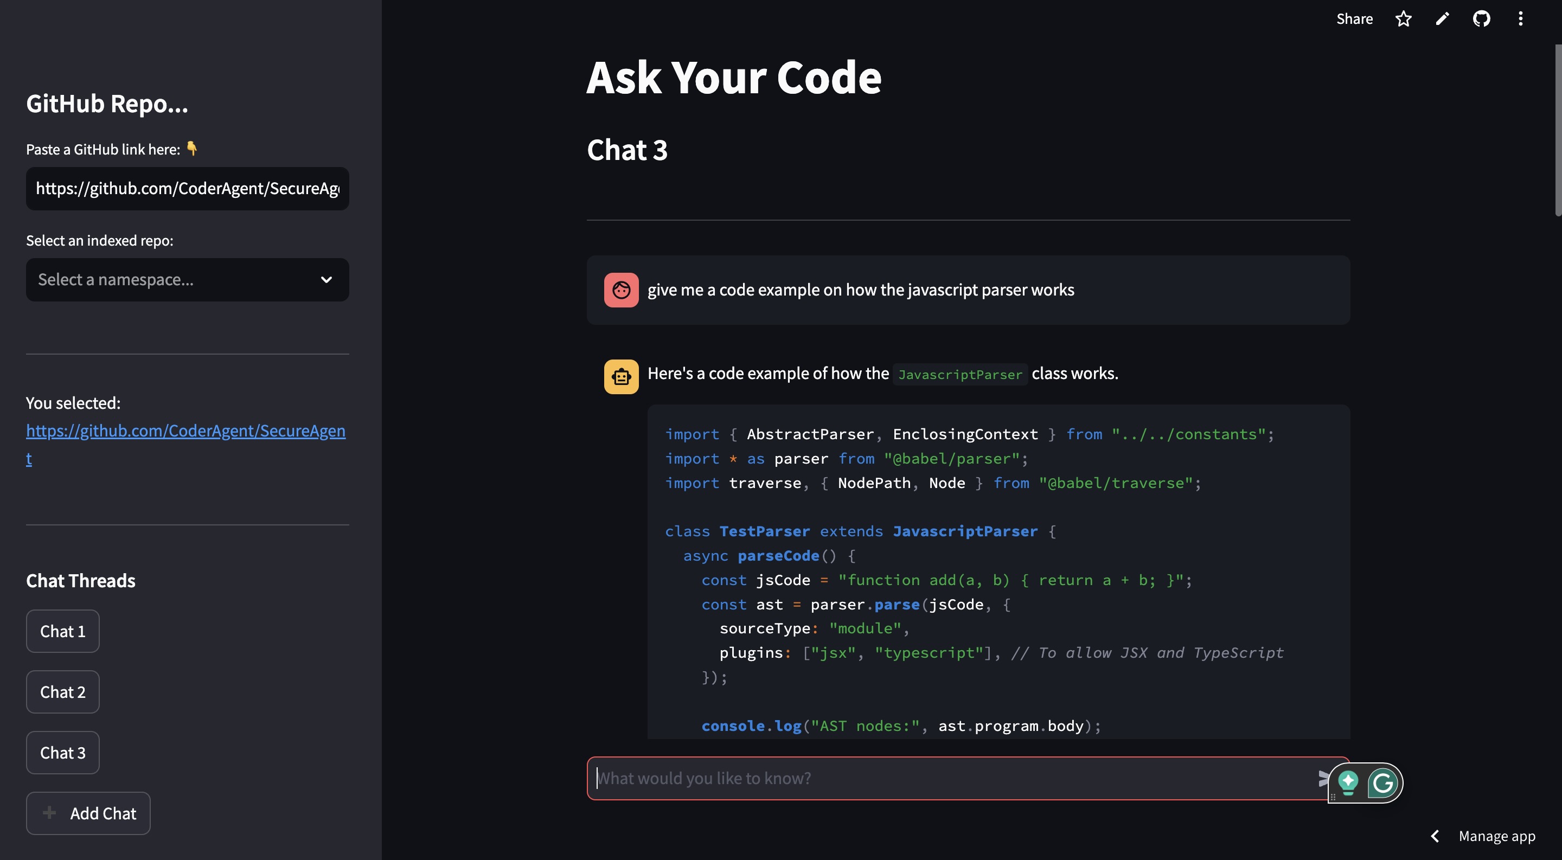This screenshot has width=1562, height=860.
Task: Click the 'Chat 3' heading
Action: coord(627,150)
